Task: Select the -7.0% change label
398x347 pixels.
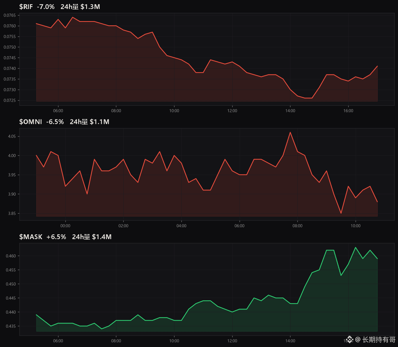Action: click(46, 7)
